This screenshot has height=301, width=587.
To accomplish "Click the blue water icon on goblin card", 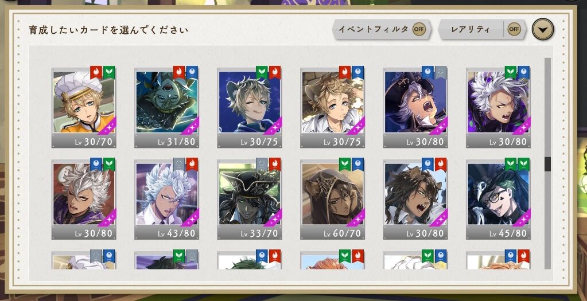I will 192,72.
